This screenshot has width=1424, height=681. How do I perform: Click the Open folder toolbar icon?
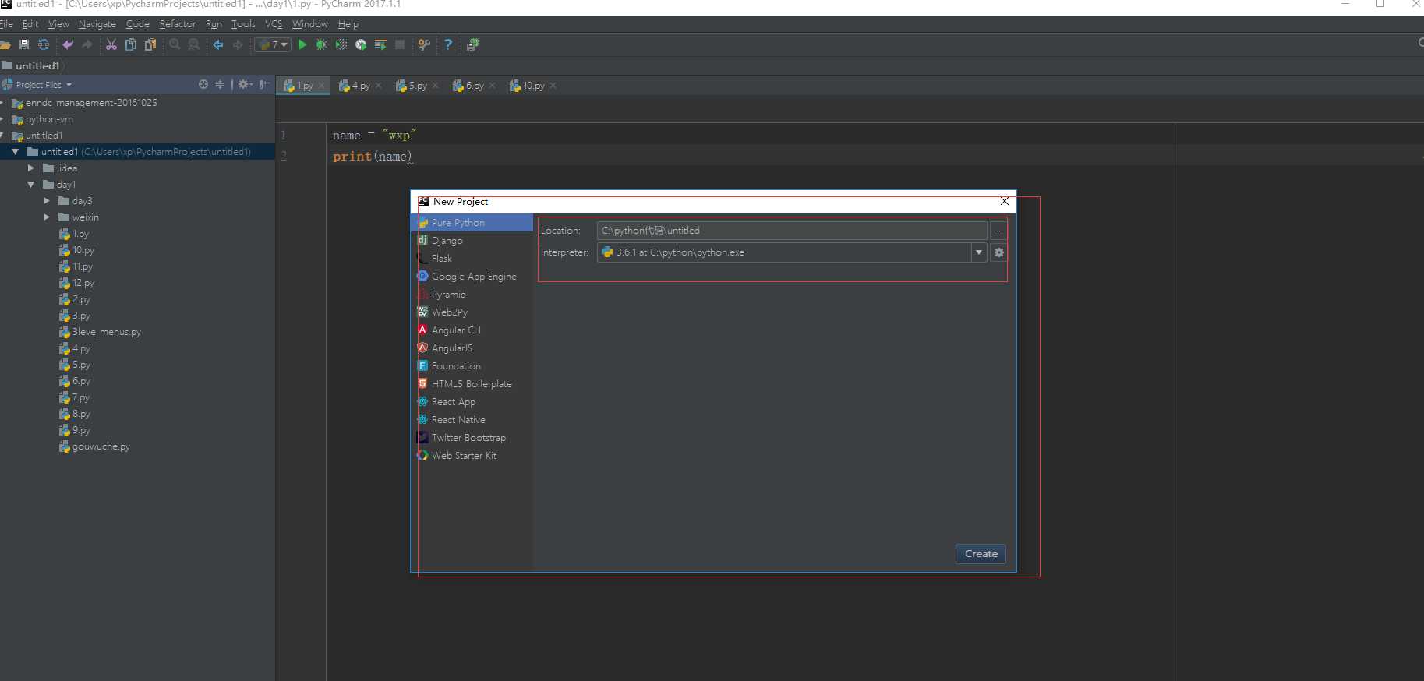(5, 45)
